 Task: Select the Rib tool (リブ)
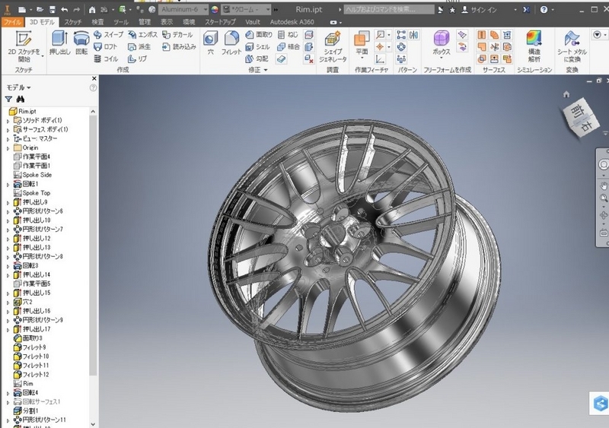coord(138,59)
